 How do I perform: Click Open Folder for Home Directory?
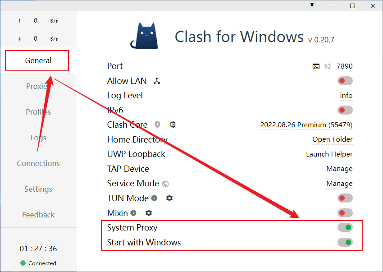click(x=333, y=139)
